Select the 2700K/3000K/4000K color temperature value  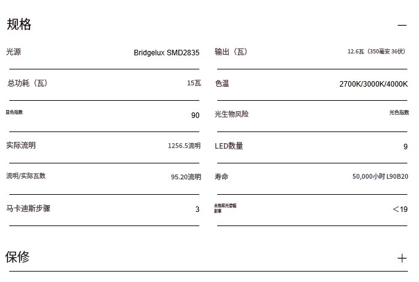pyautogui.click(x=373, y=84)
